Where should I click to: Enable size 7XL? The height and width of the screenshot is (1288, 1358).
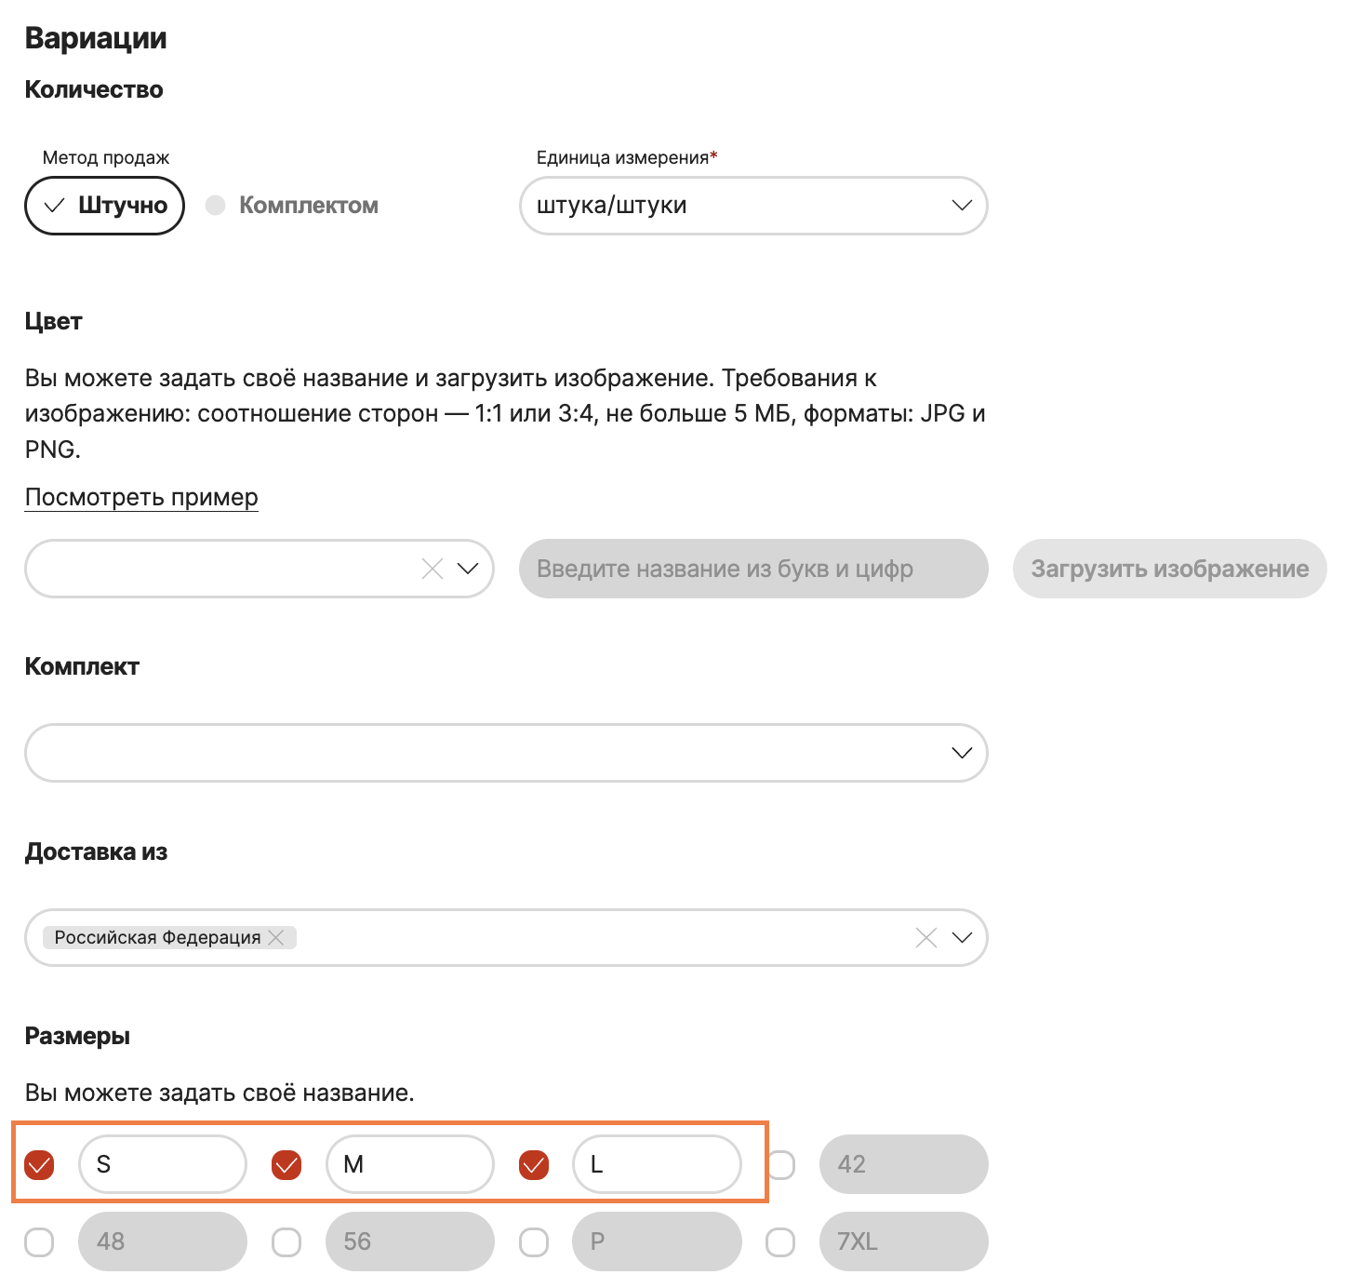781,1241
